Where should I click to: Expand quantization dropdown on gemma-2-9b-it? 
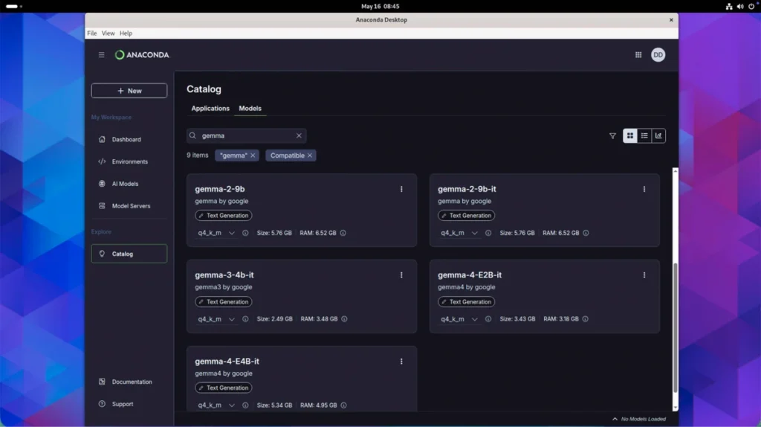[459, 233]
